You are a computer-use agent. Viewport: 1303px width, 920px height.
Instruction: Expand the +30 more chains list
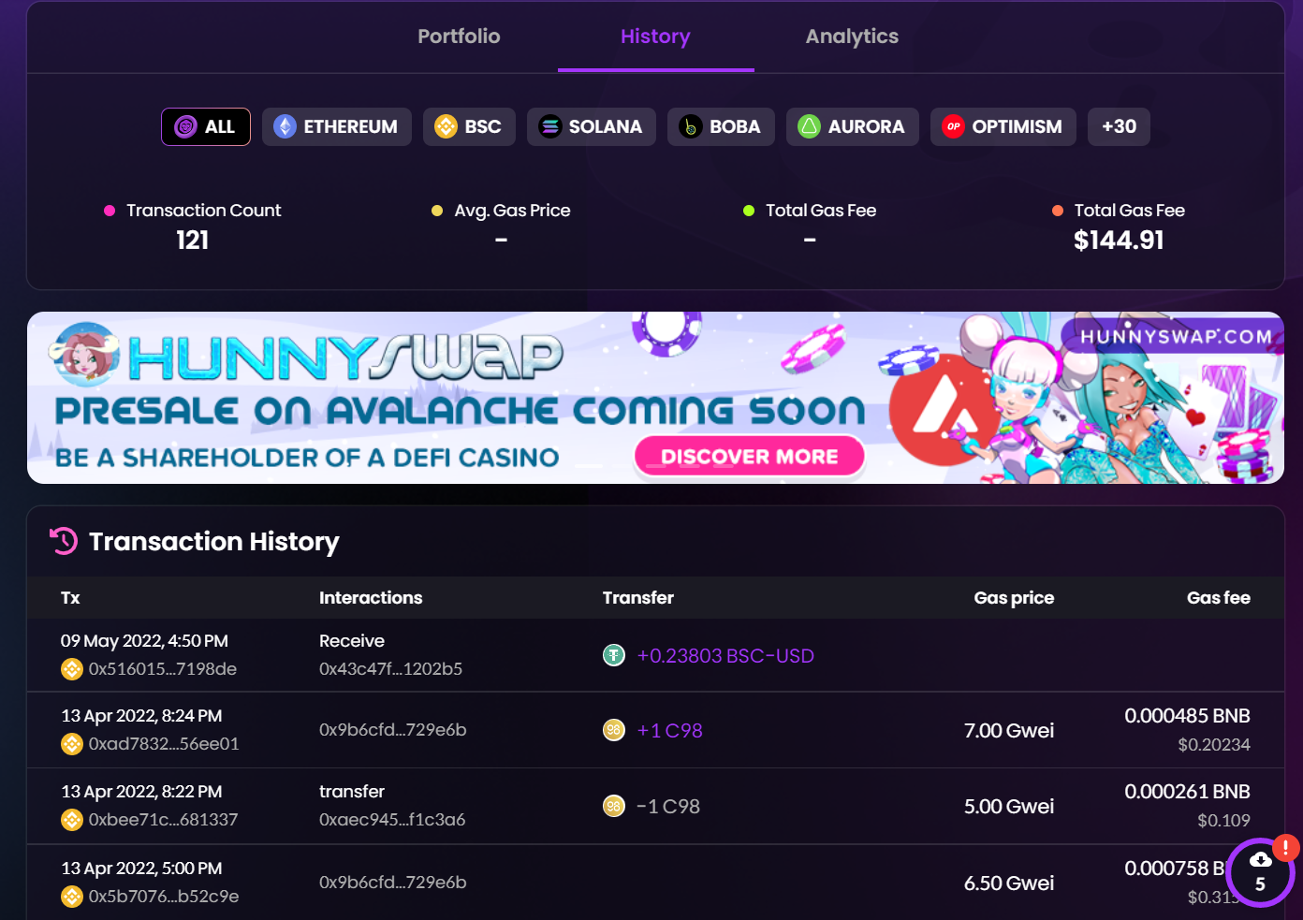pyautogui.click(x=1119, y=126)
